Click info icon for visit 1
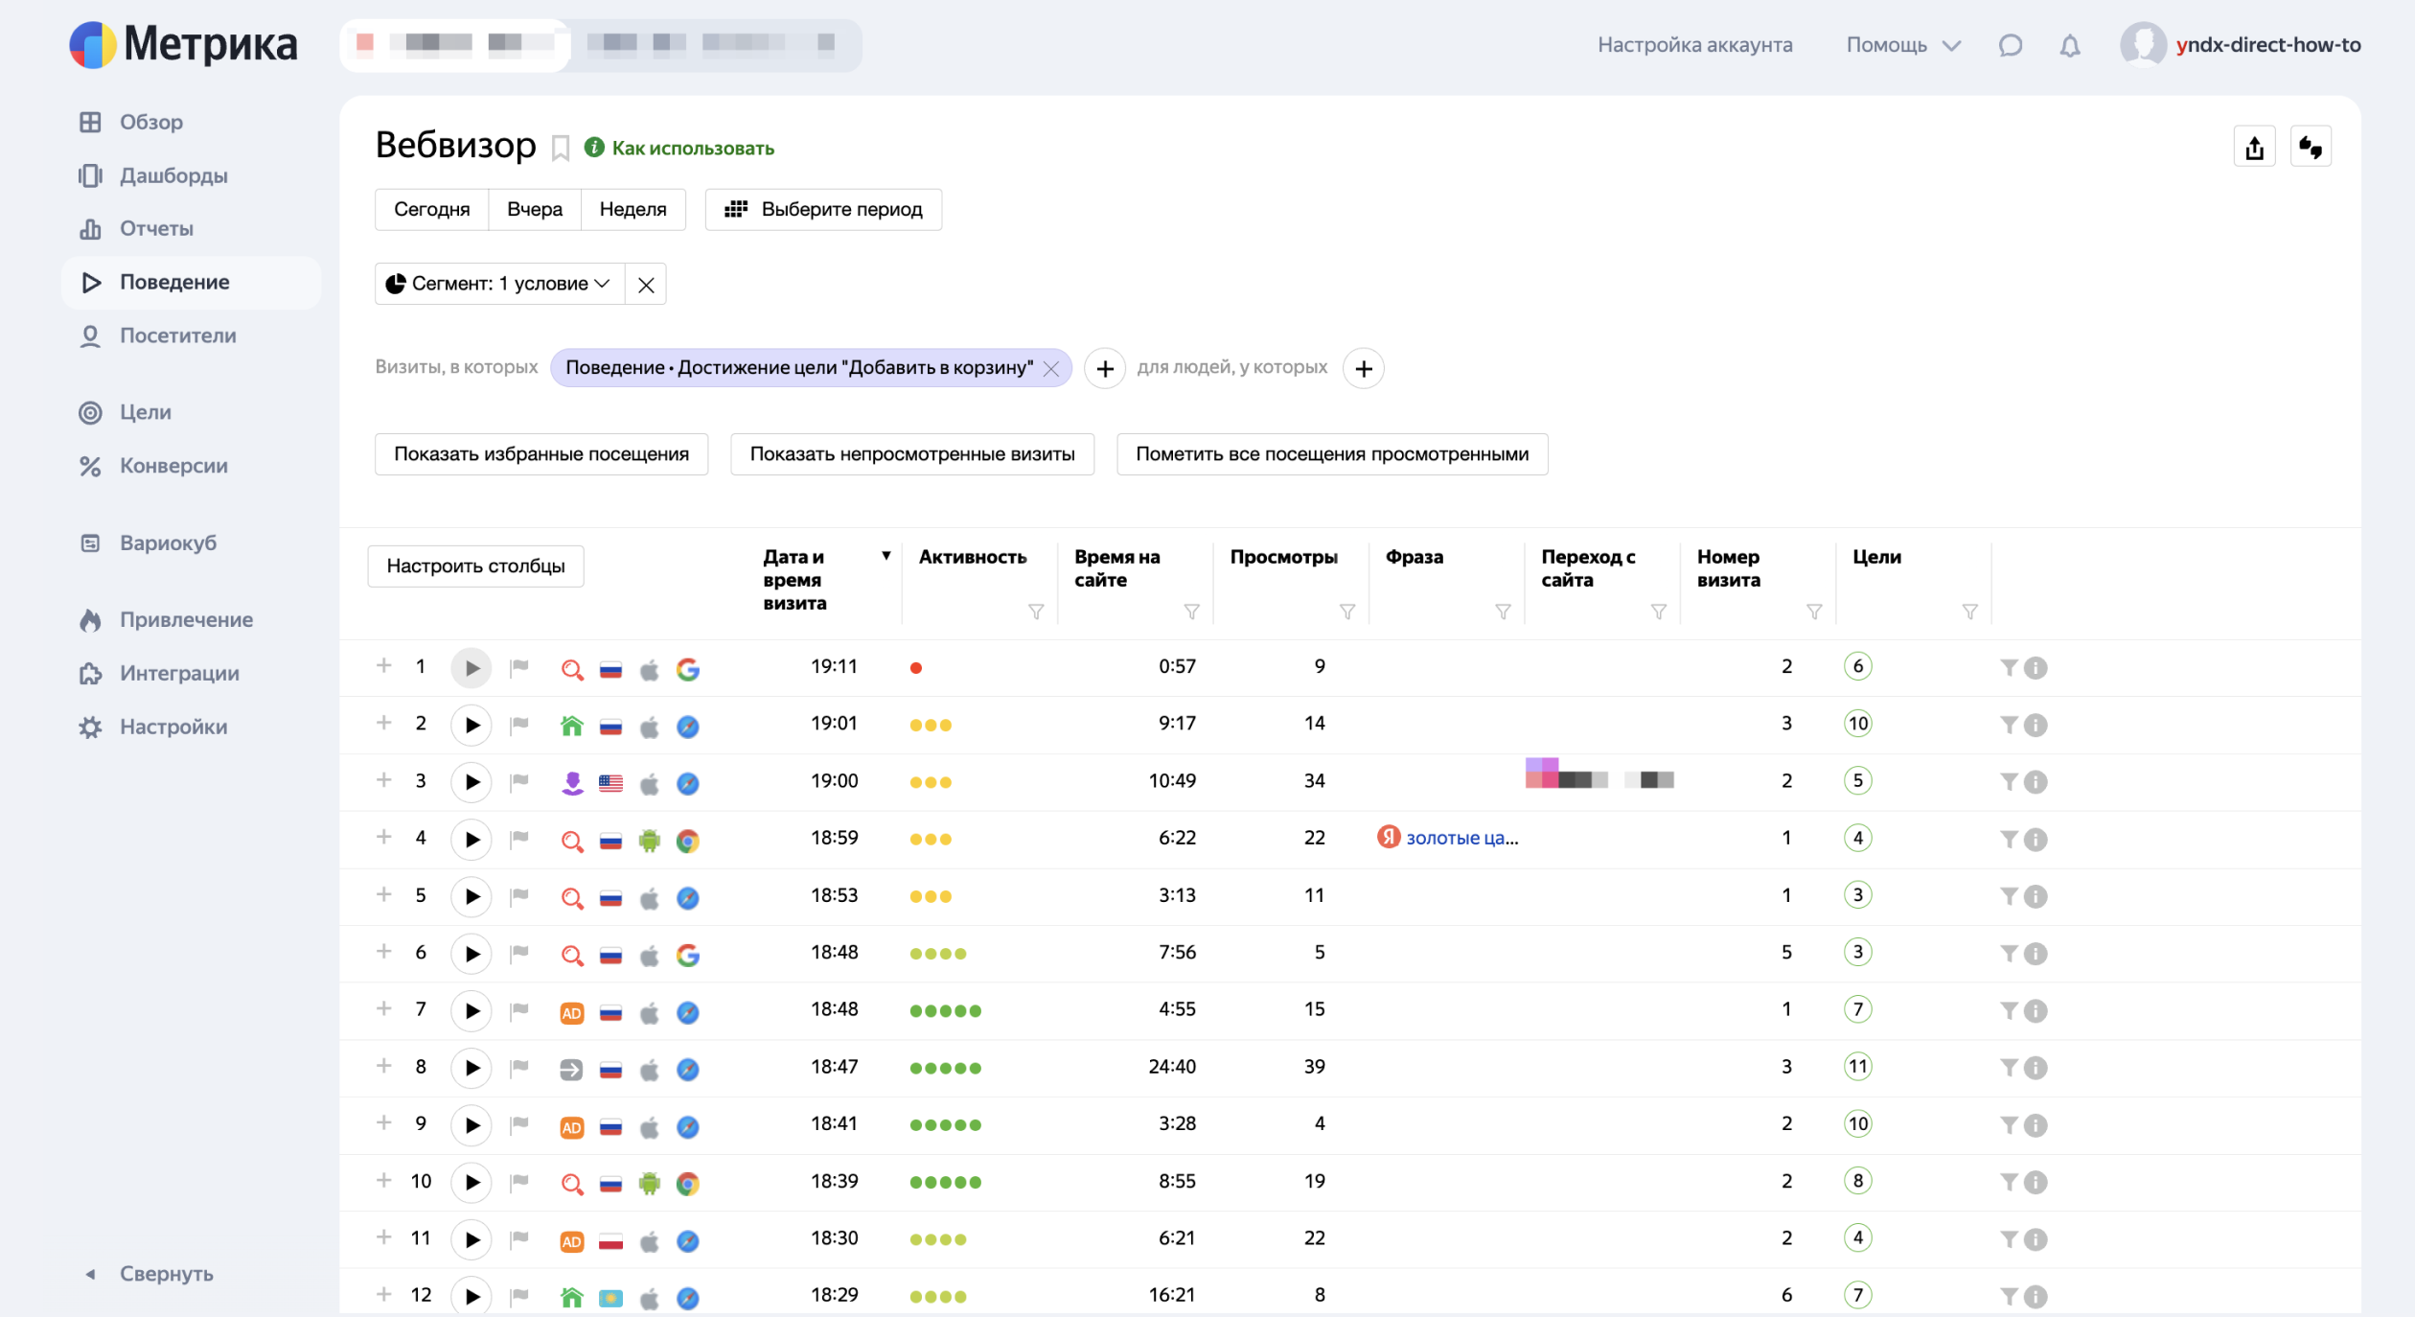 pos(2036,668)
